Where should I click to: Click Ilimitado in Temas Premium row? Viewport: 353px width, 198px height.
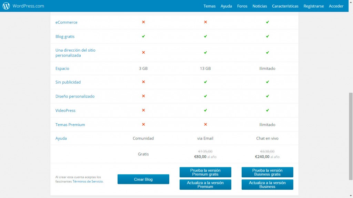coord(267,125)
